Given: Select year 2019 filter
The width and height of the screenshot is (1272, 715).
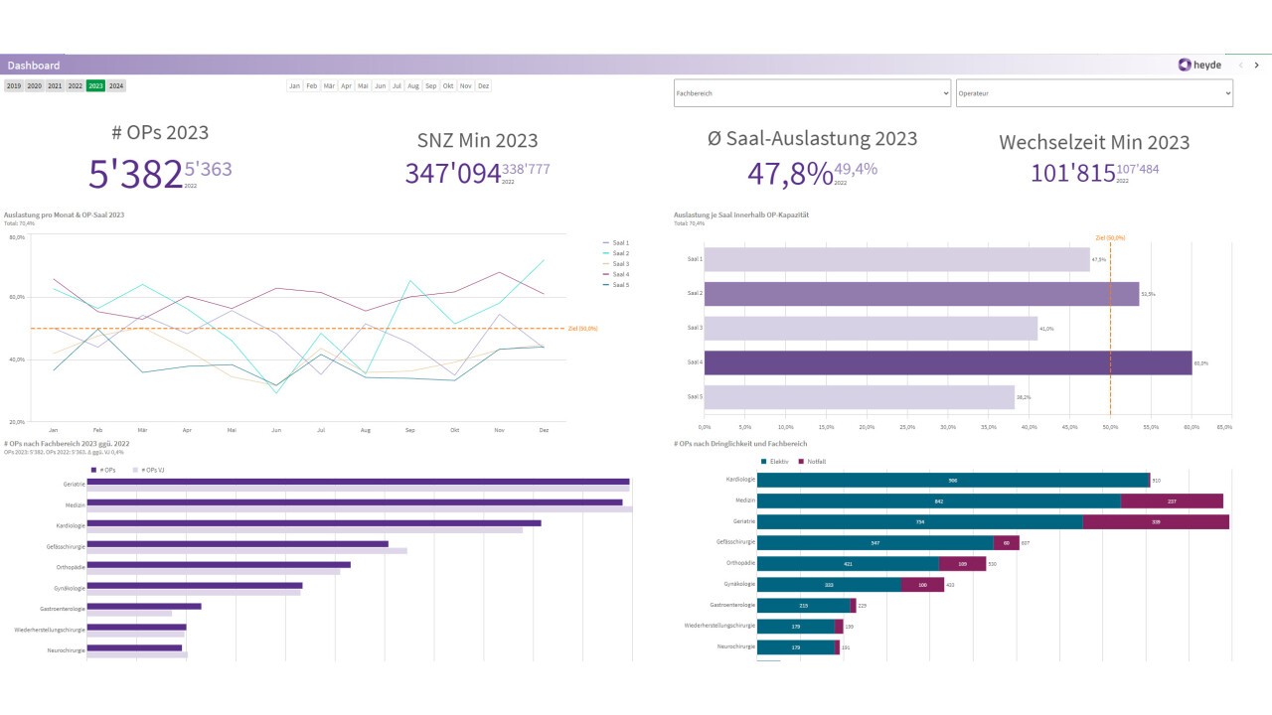Looking at the screenshot, I should tap(13, 86).
